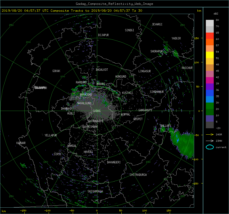Click the HANGAL city label
Image resolution: width=229 pixels, height=214 pixels.
click(x=72, y=146)
